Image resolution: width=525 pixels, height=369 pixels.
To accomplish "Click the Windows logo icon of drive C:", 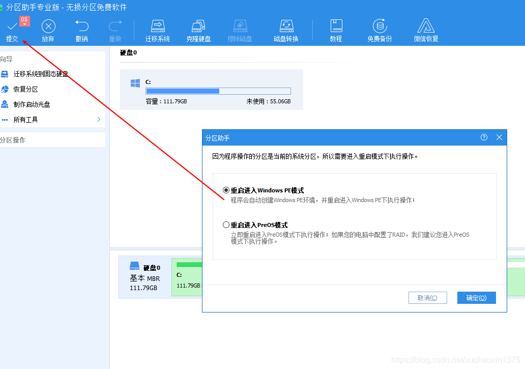I will point(135,83).
